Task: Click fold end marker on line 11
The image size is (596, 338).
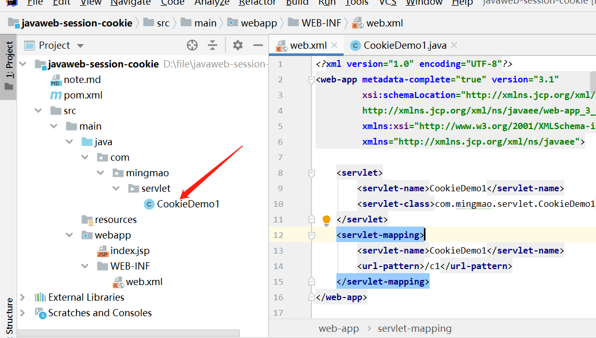Action: (311, 219)
